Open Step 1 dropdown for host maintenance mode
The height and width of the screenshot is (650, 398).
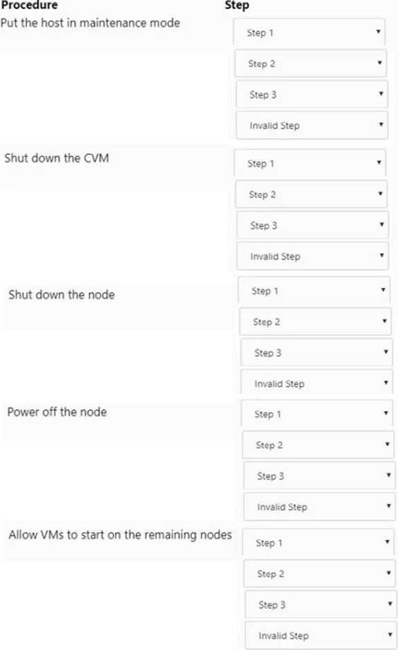[309, 33]
